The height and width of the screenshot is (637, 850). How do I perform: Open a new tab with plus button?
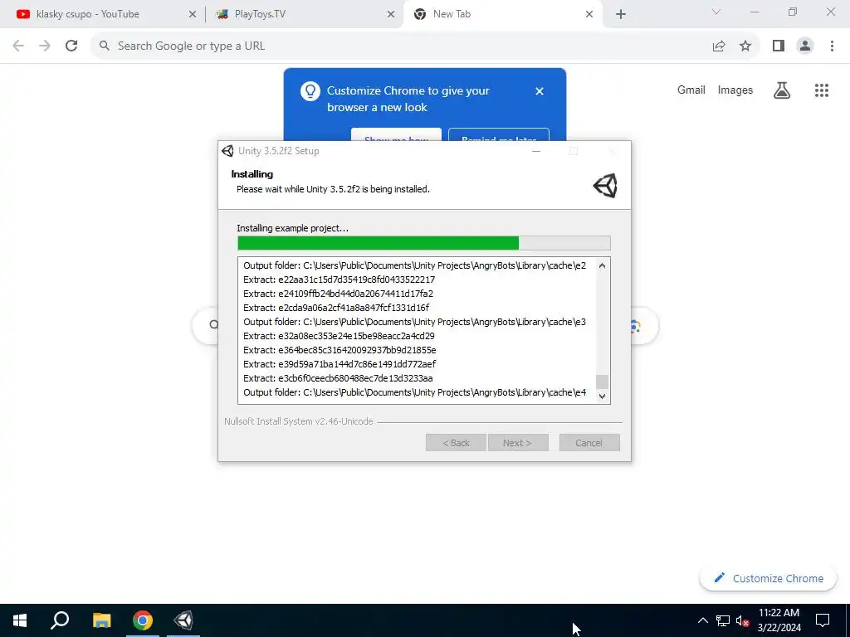click(x=621, y=15)
